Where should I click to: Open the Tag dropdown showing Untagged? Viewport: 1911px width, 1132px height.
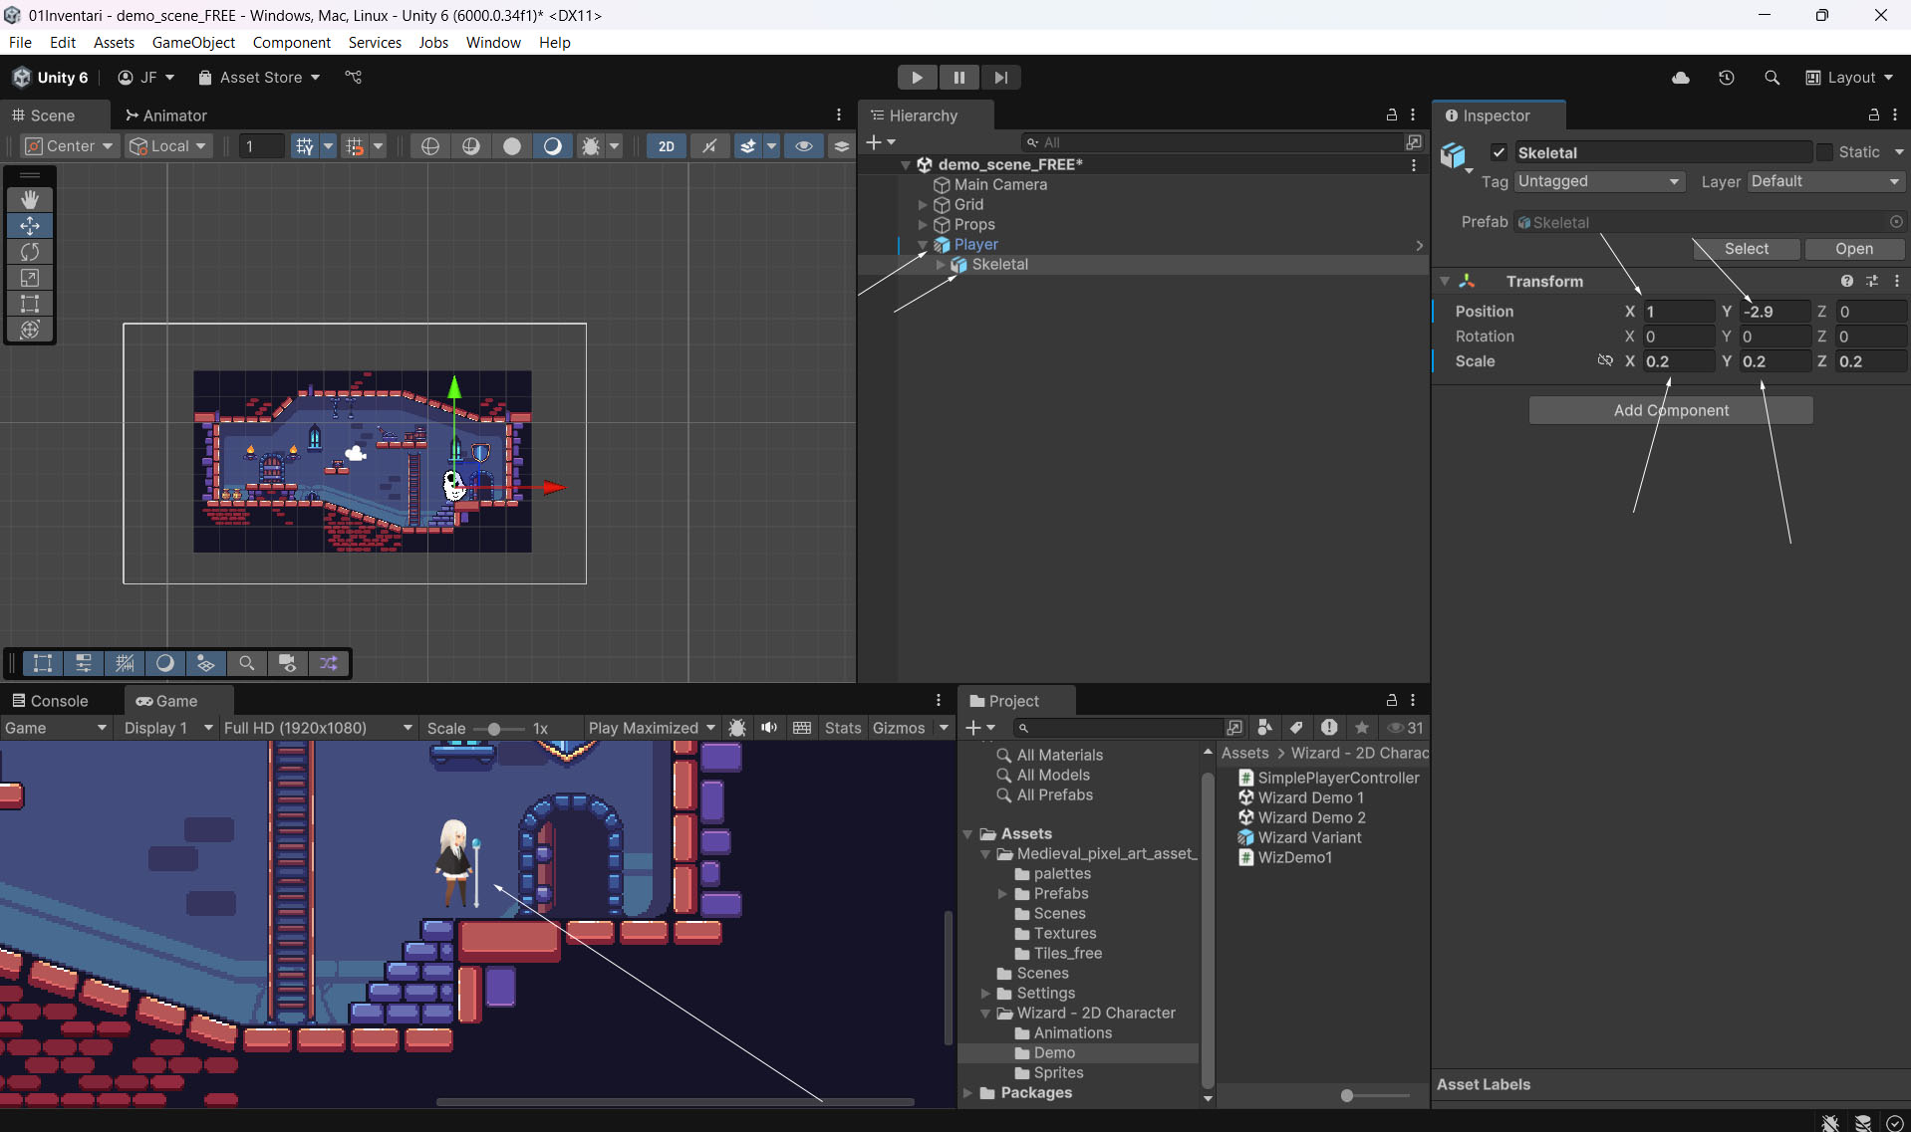(1598, 181)
